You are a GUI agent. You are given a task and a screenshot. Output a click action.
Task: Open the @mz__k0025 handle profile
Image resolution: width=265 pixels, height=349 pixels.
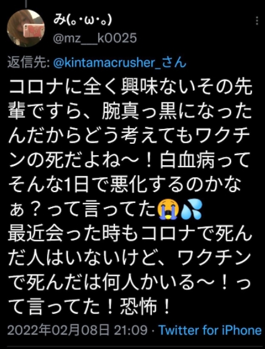tap(95, 38)
